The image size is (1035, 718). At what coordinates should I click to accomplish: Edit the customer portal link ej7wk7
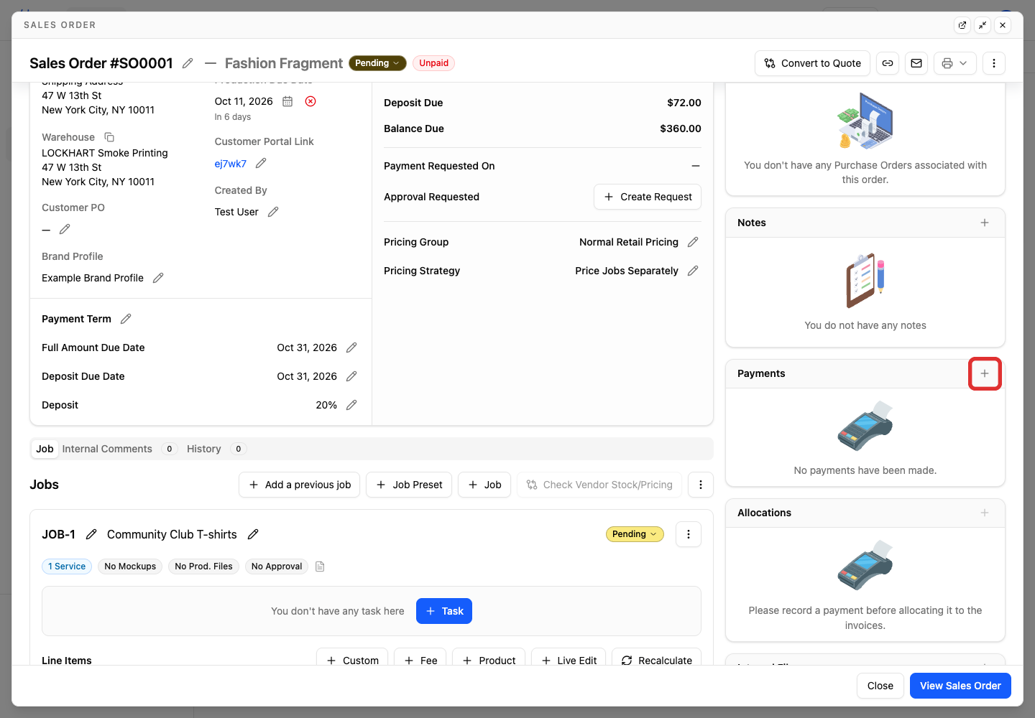[261, 163]
